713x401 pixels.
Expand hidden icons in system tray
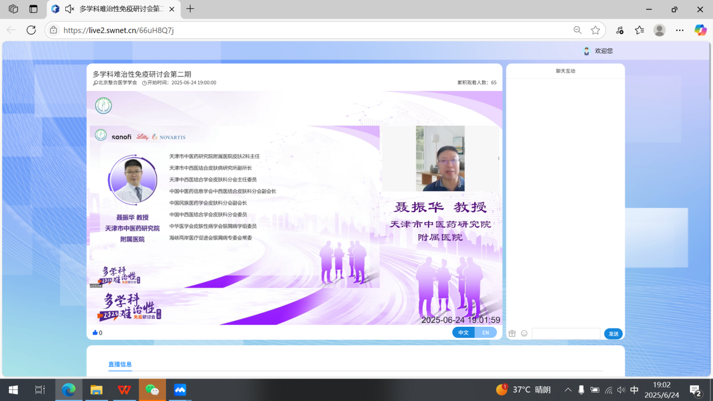coord(568,389)
